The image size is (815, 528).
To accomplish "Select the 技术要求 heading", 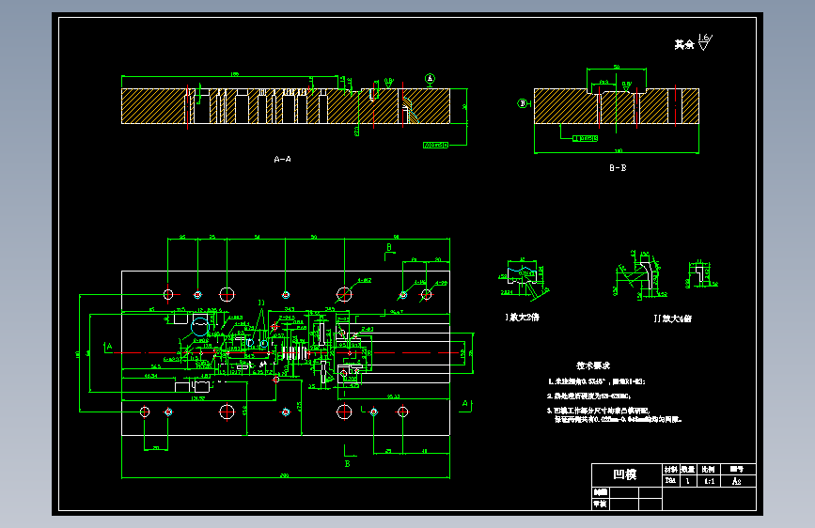I will [593, 365].
